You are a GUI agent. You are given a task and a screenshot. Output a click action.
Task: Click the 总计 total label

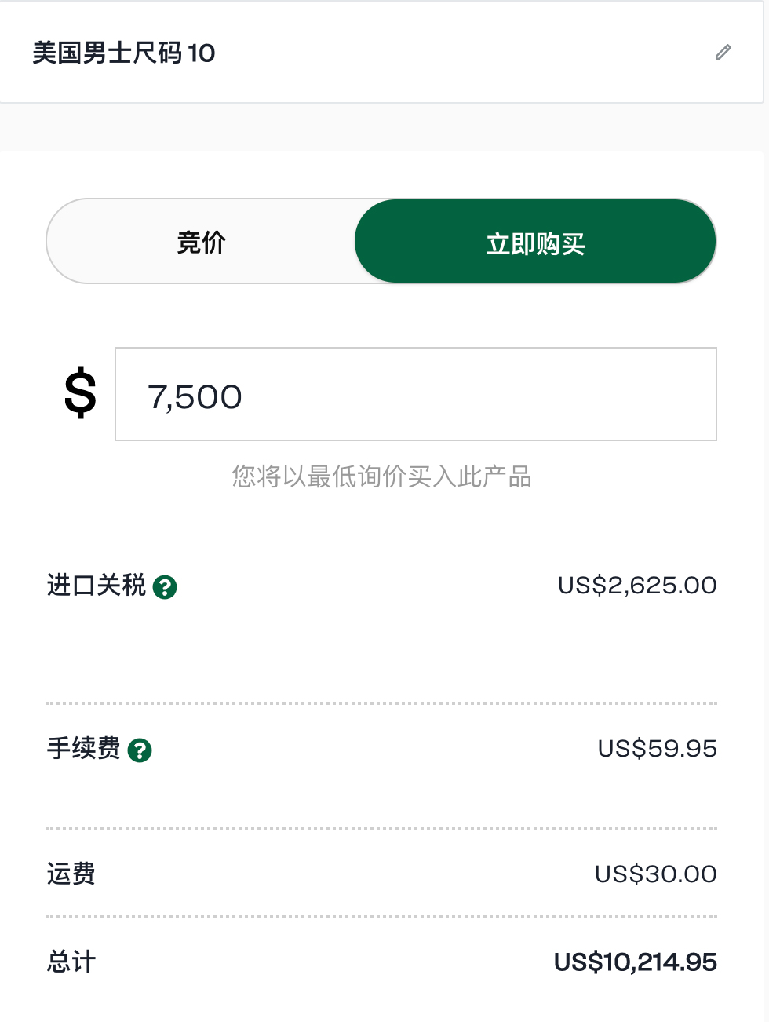click(71, 962)
